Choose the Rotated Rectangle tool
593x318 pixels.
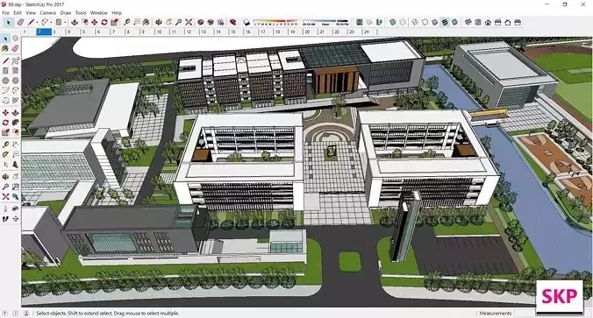click(15, 71)
